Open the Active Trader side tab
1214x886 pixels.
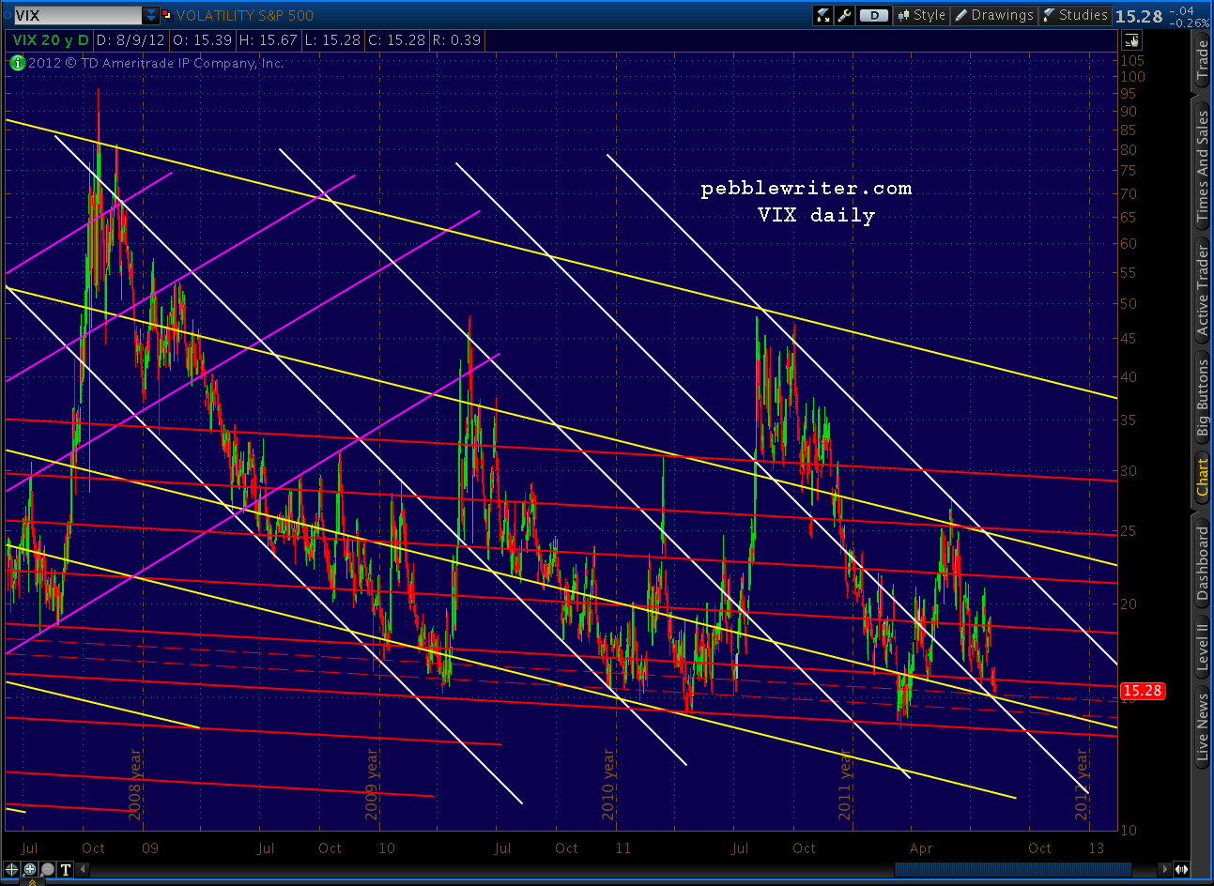[1202, 290]
